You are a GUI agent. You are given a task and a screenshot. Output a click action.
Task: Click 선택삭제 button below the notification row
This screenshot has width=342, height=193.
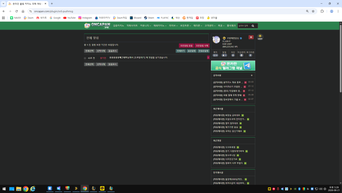tap(101, 64)
